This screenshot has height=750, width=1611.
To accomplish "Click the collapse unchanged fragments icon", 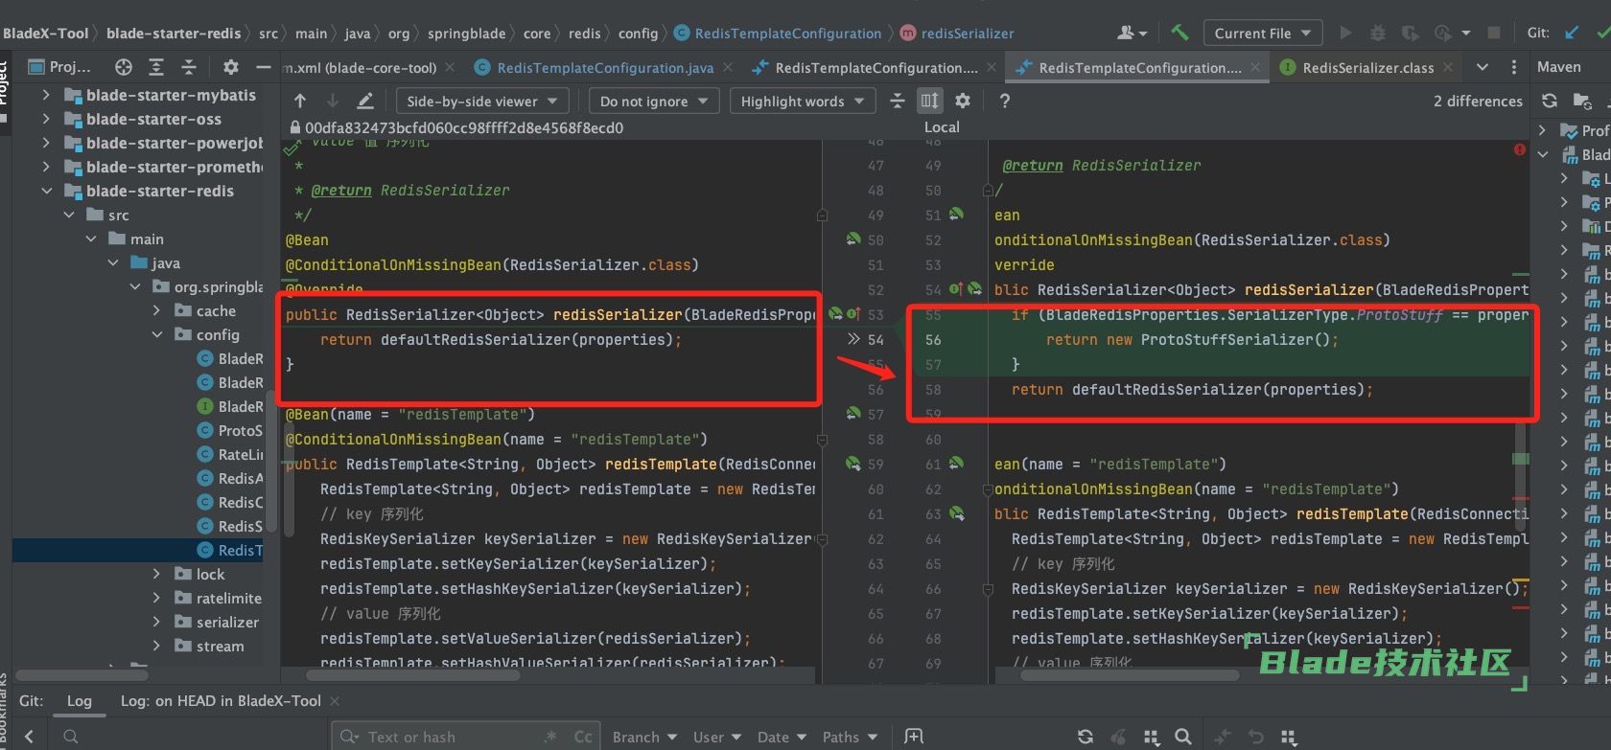I will [898, 101].
